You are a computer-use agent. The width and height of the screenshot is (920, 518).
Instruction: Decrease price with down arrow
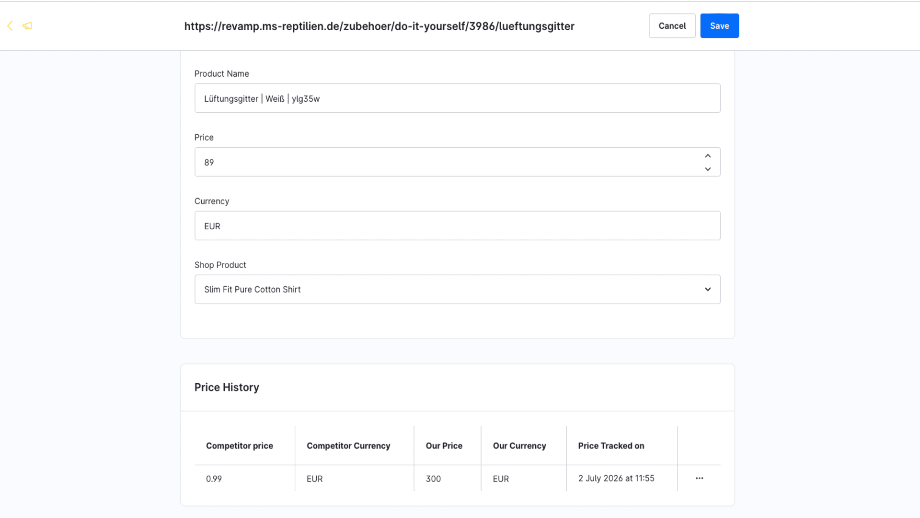708,169
